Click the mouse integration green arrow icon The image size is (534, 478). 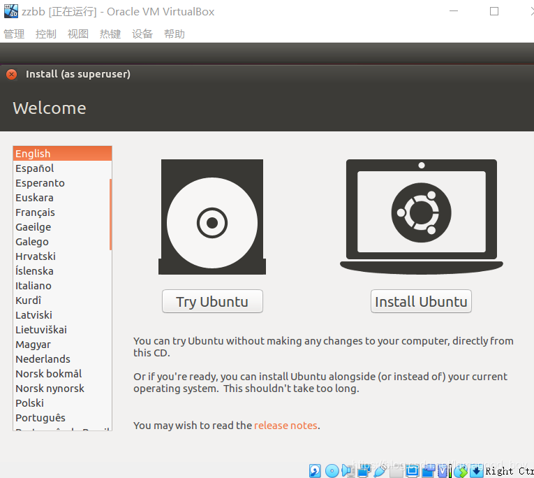461,471
